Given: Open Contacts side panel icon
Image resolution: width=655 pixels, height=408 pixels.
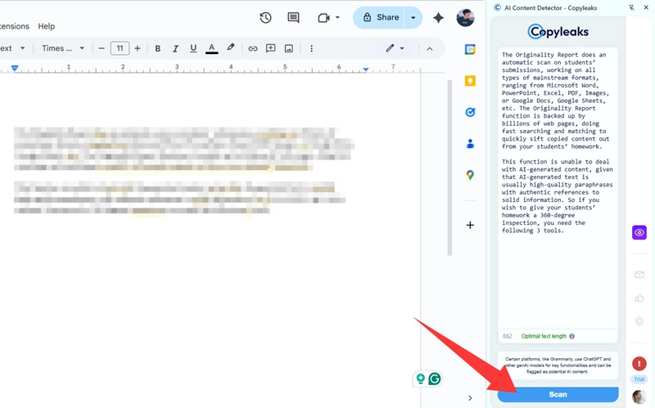Looking at the screenshot, I should [470, 144].
